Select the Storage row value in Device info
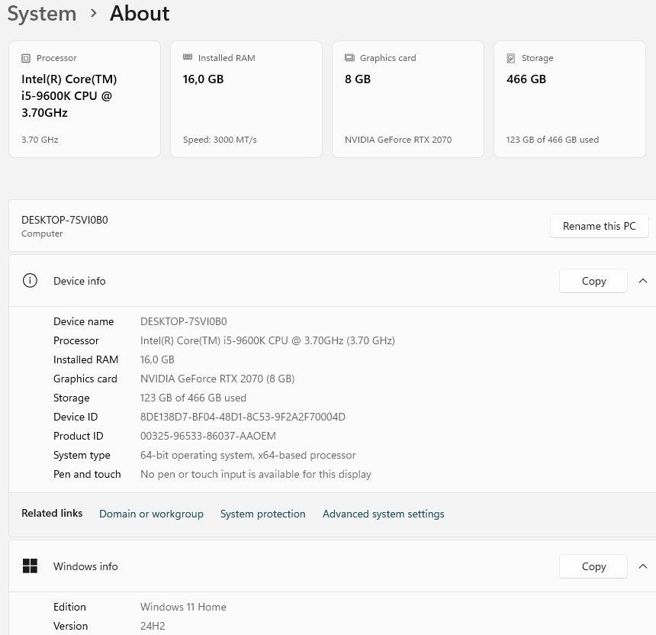 pyautogui.click(x=193, y=398)
